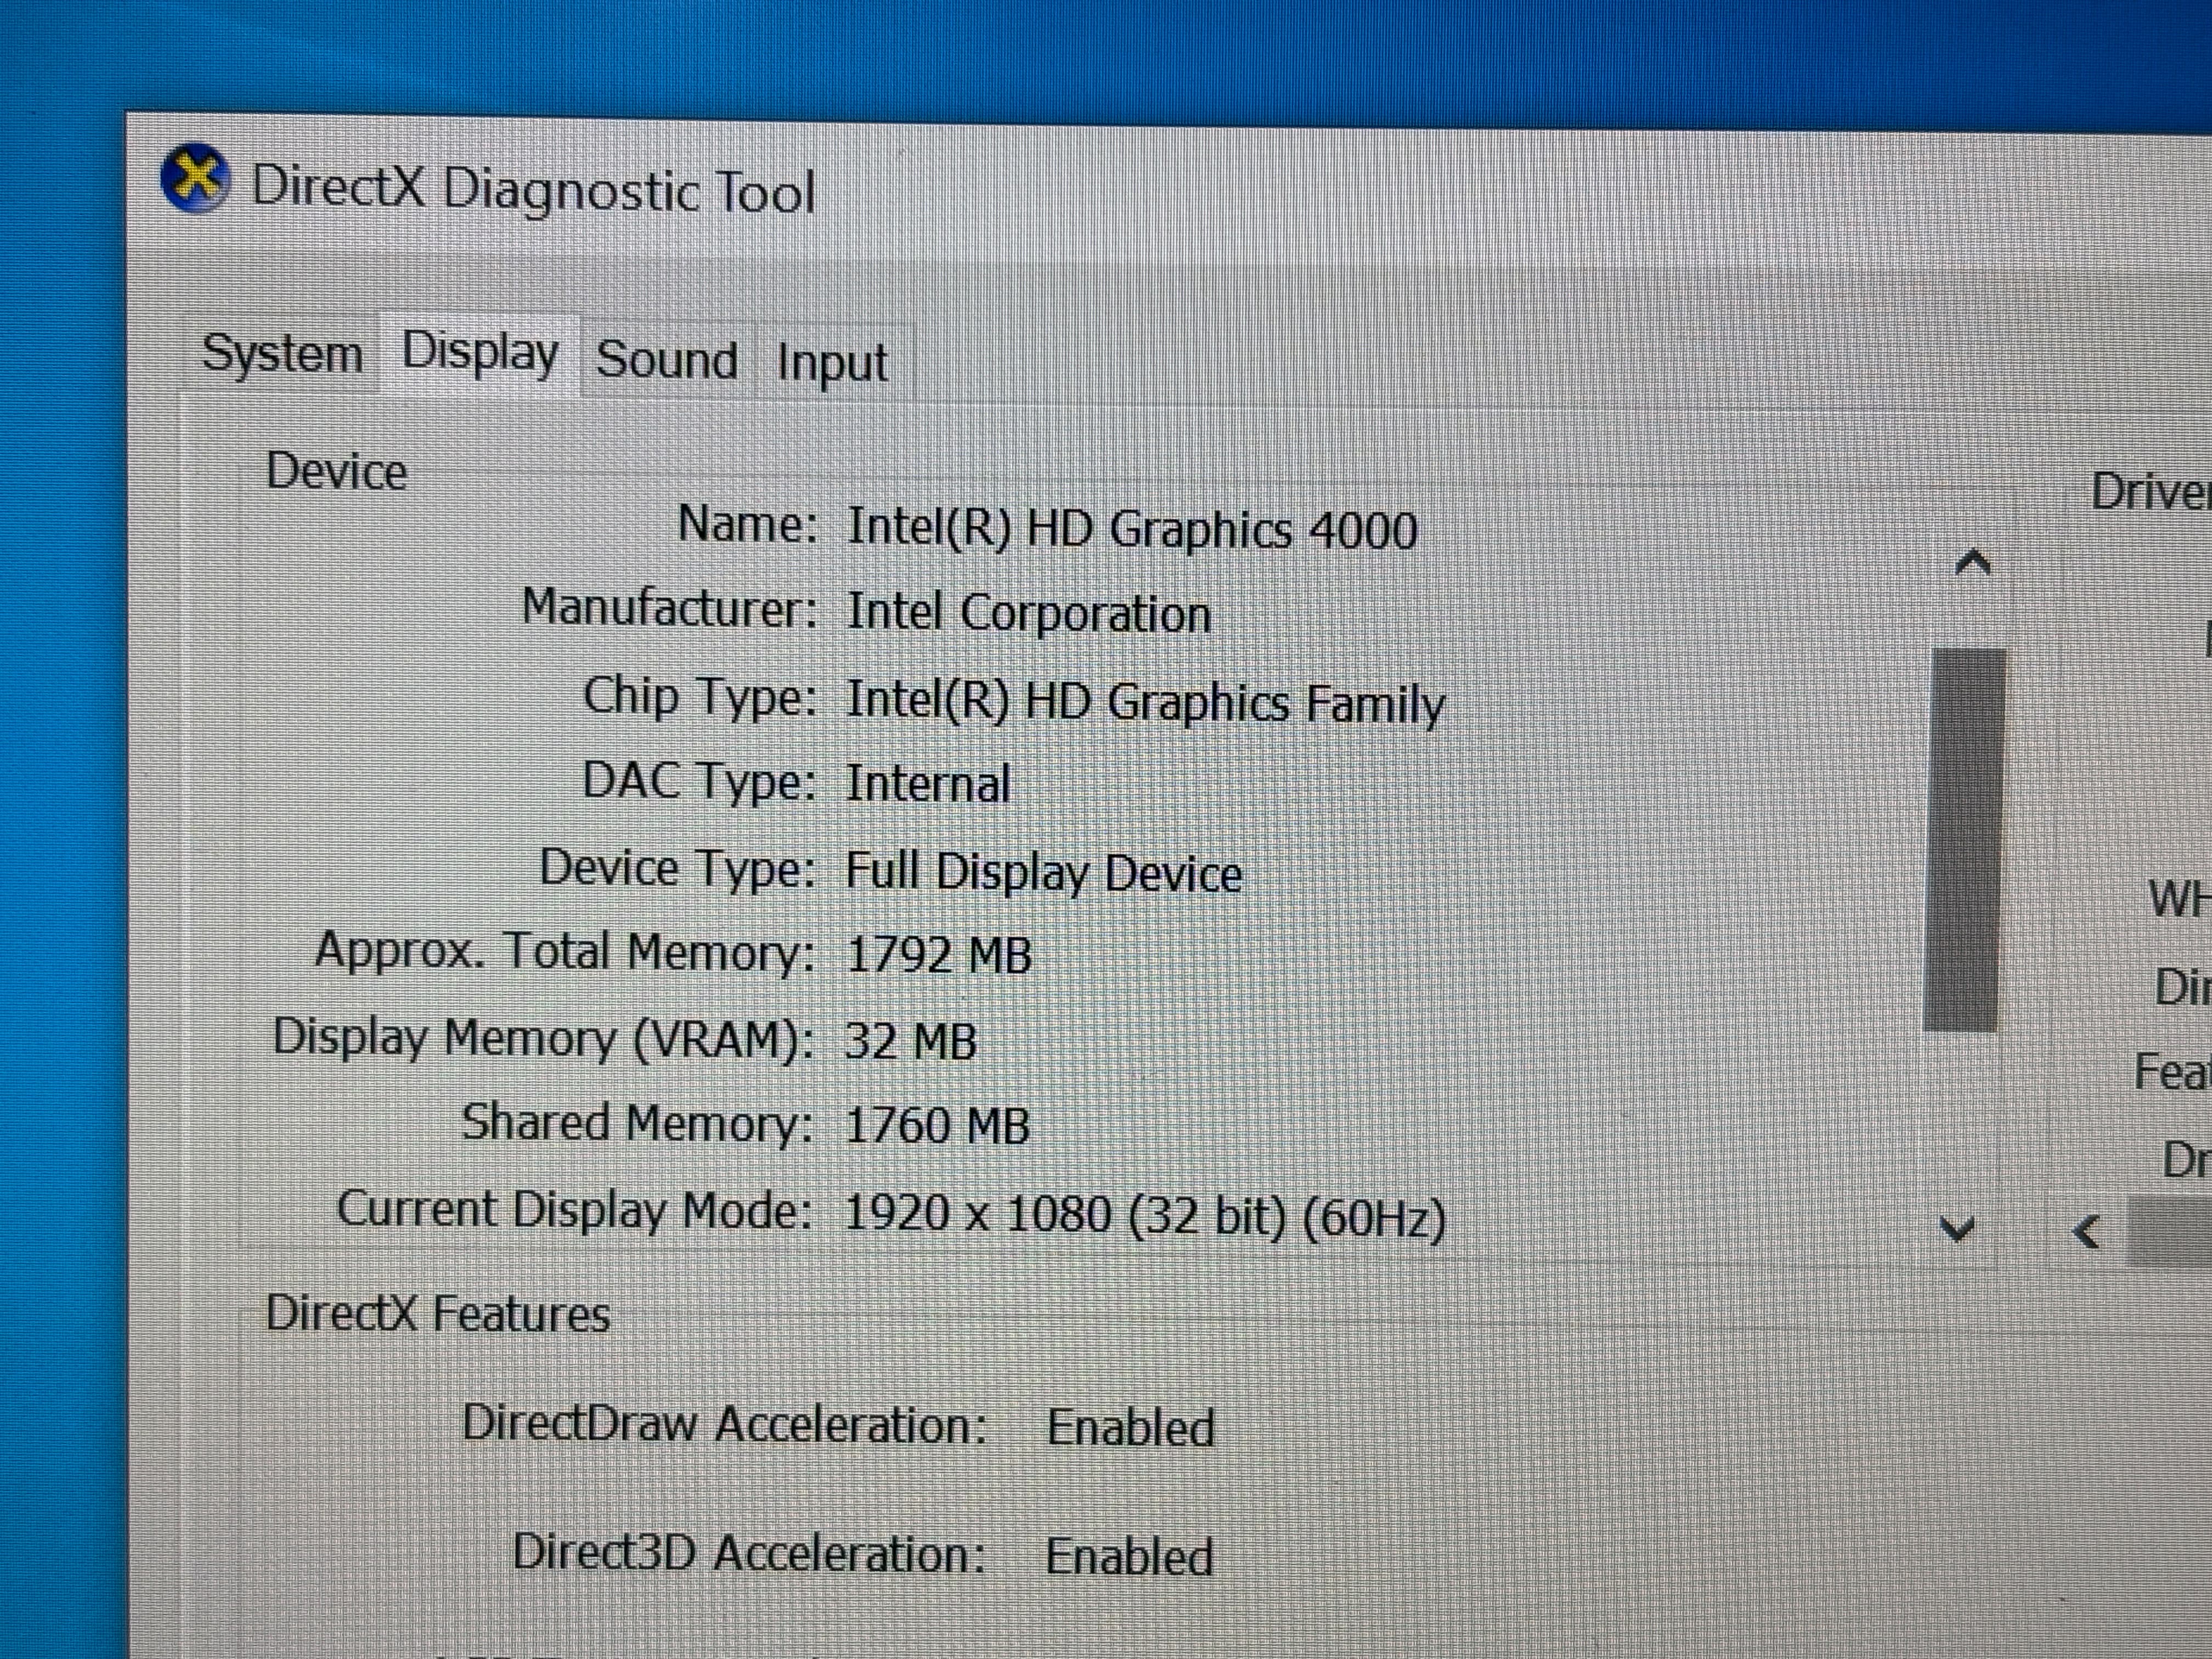This screenshot has height=1659, width=2212.
Task: Click the DAC Type value "Internal"
Action: tap(928, 784)
